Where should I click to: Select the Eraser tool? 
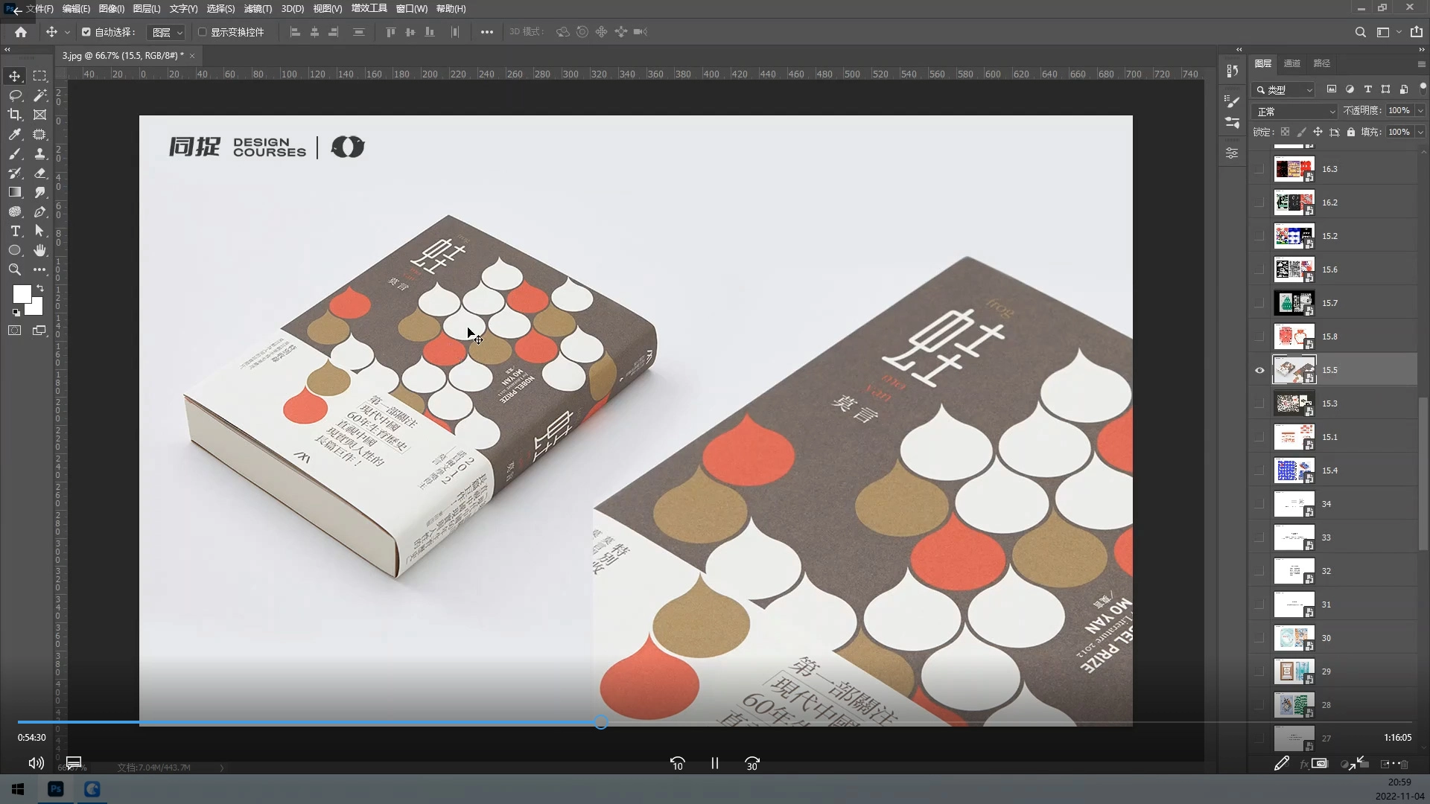pos(40,173)
